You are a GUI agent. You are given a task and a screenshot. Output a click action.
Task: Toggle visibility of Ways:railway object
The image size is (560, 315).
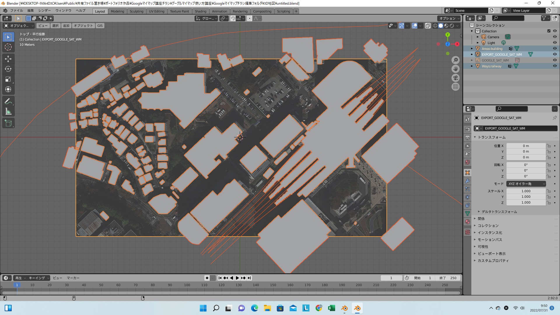(x=555, y=66)
